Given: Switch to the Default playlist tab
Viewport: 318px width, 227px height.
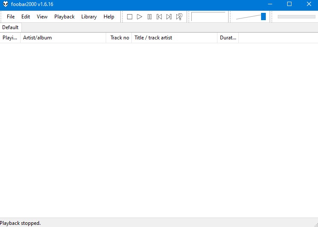Looking at the screenshot, I should coord(10,27).
